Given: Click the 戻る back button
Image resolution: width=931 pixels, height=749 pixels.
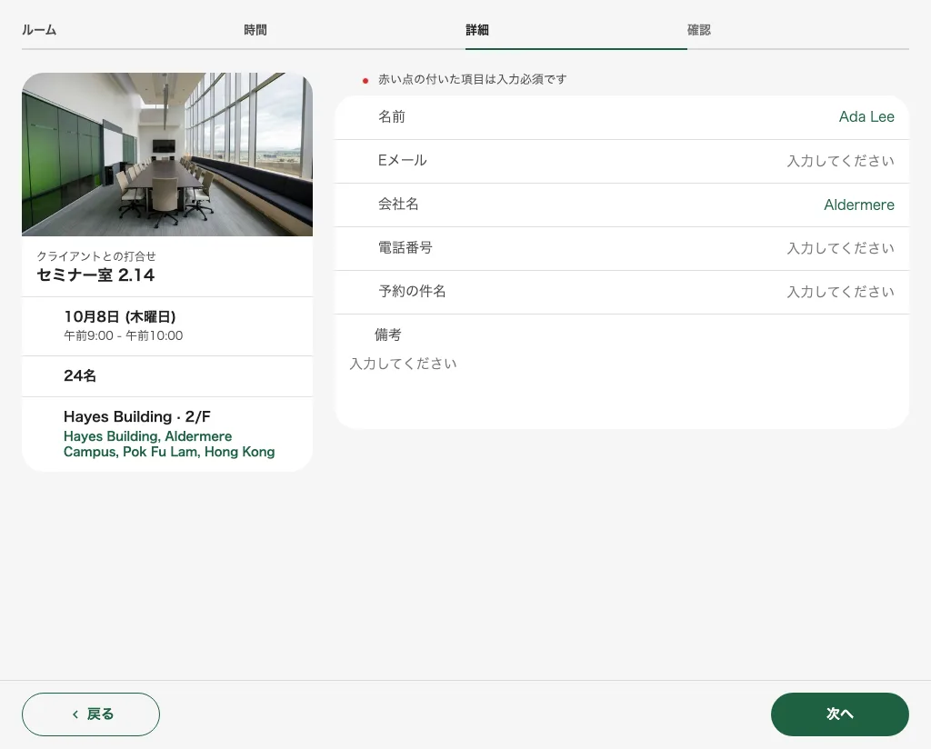Looking at the screenshot, I should 91,714.
